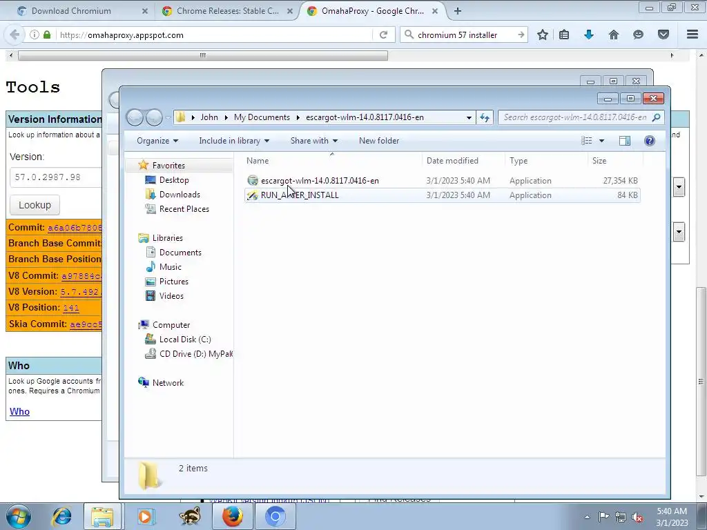
Task: Open Chromium from the taskbar
Action: 275,516
